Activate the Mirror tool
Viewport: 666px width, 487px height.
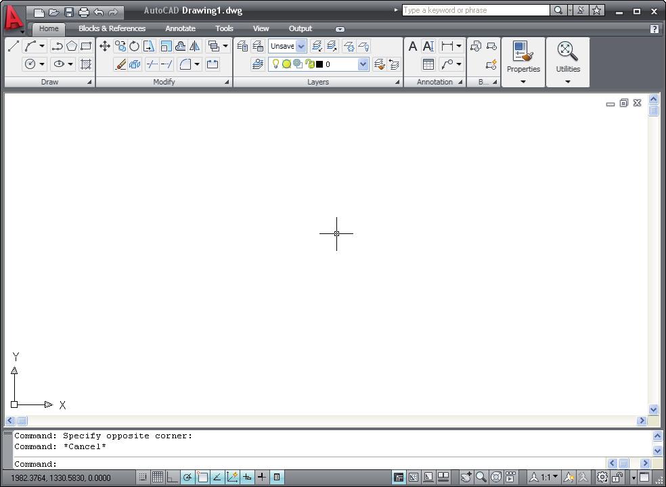[195, 46]
